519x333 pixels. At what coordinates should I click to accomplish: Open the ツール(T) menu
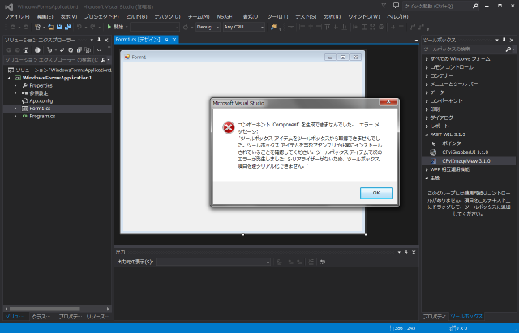pos(277,16)
